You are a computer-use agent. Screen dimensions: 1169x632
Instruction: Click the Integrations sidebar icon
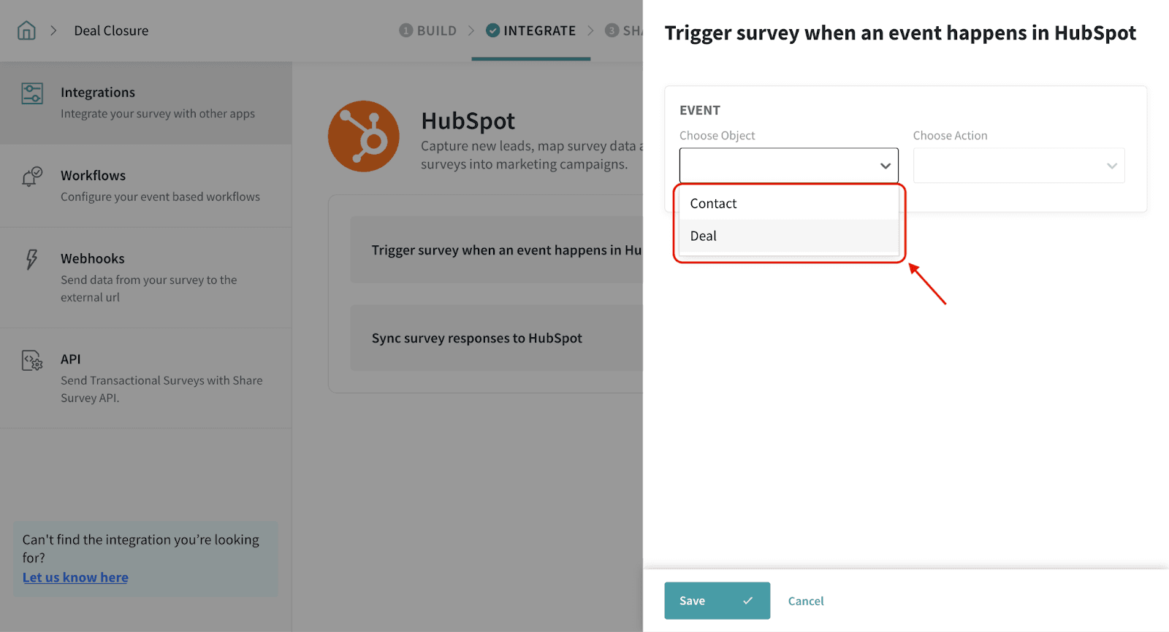coord(32,93)
